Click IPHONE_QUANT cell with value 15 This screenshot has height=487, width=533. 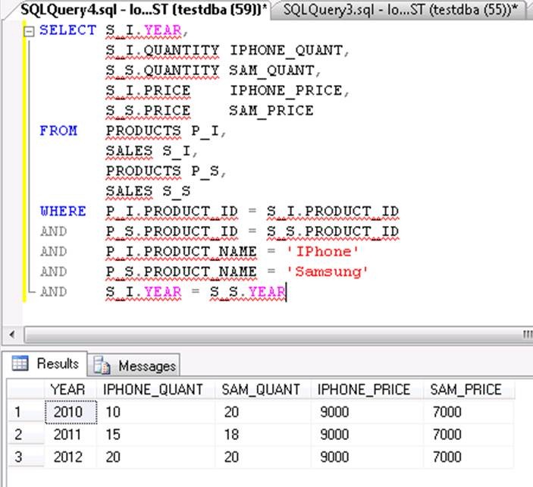click(x=155, y=435)
